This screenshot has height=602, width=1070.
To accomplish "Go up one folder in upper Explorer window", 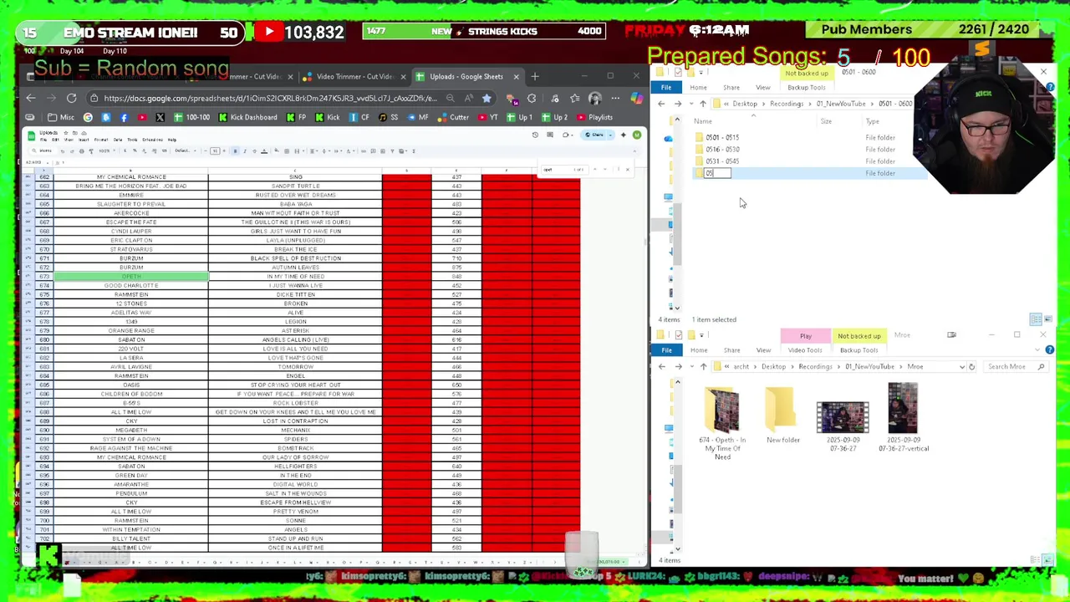I will [703, 104].
